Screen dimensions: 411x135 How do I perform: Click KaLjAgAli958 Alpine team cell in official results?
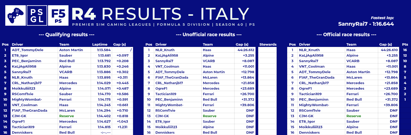click(352, 55)
